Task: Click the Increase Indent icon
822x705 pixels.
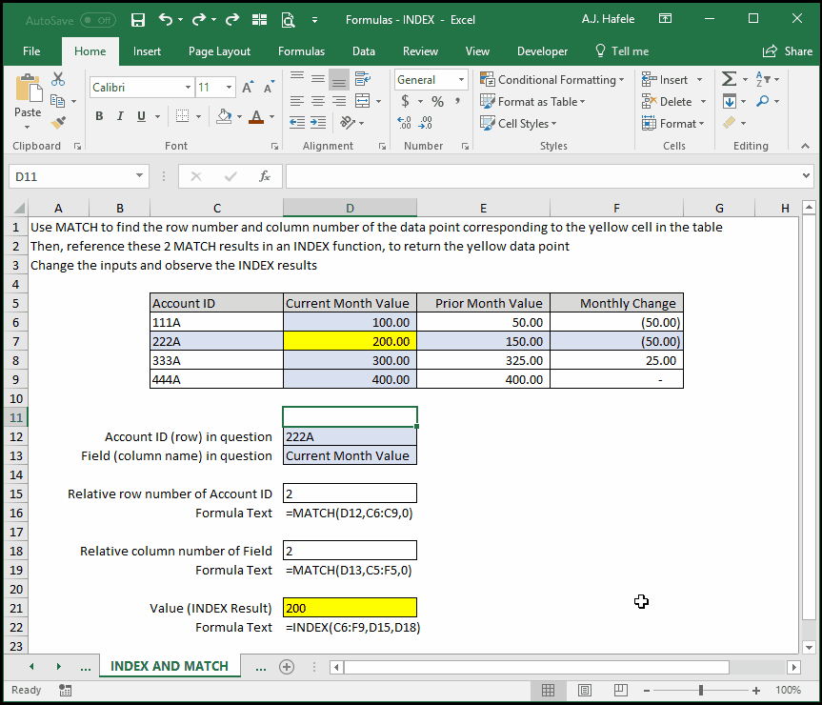Action: point(318,123)
